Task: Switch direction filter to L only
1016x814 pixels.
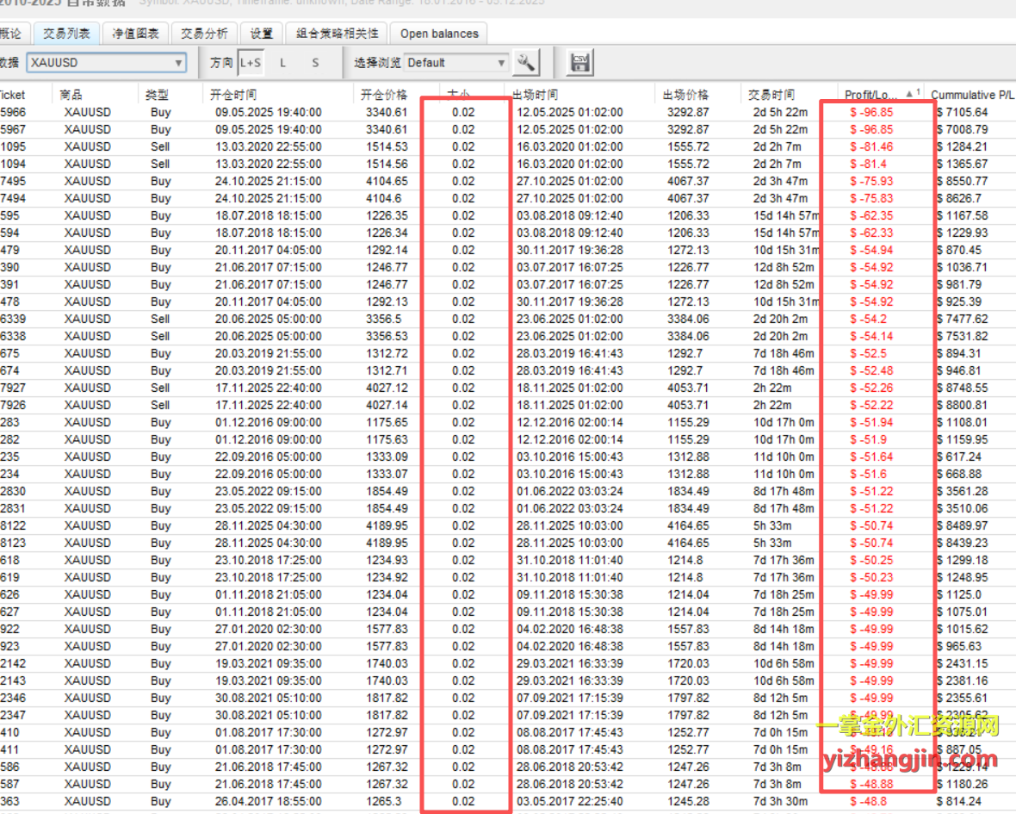Action: pyautogui.click(x=283, y=63)
